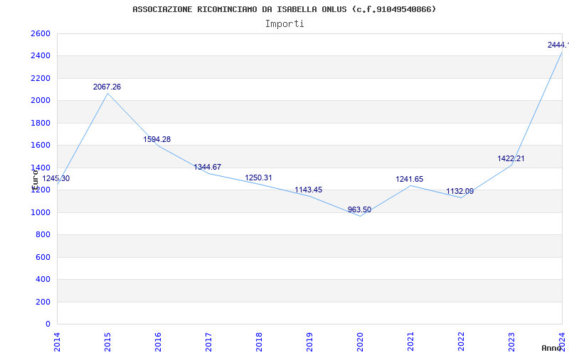Screen dimensions: 569x355
Task: Click y-axis value 800
Action: tap(43, 235)
